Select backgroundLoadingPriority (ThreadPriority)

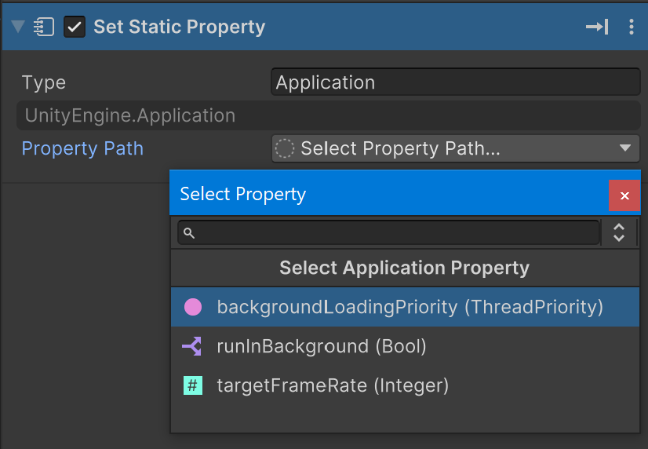coord(405,307)
